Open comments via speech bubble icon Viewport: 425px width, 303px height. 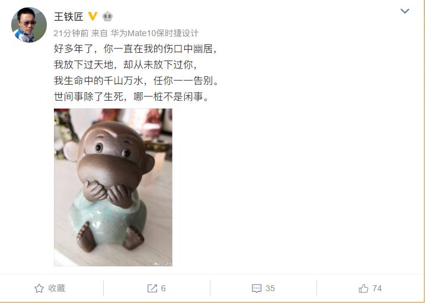point(257,288)
